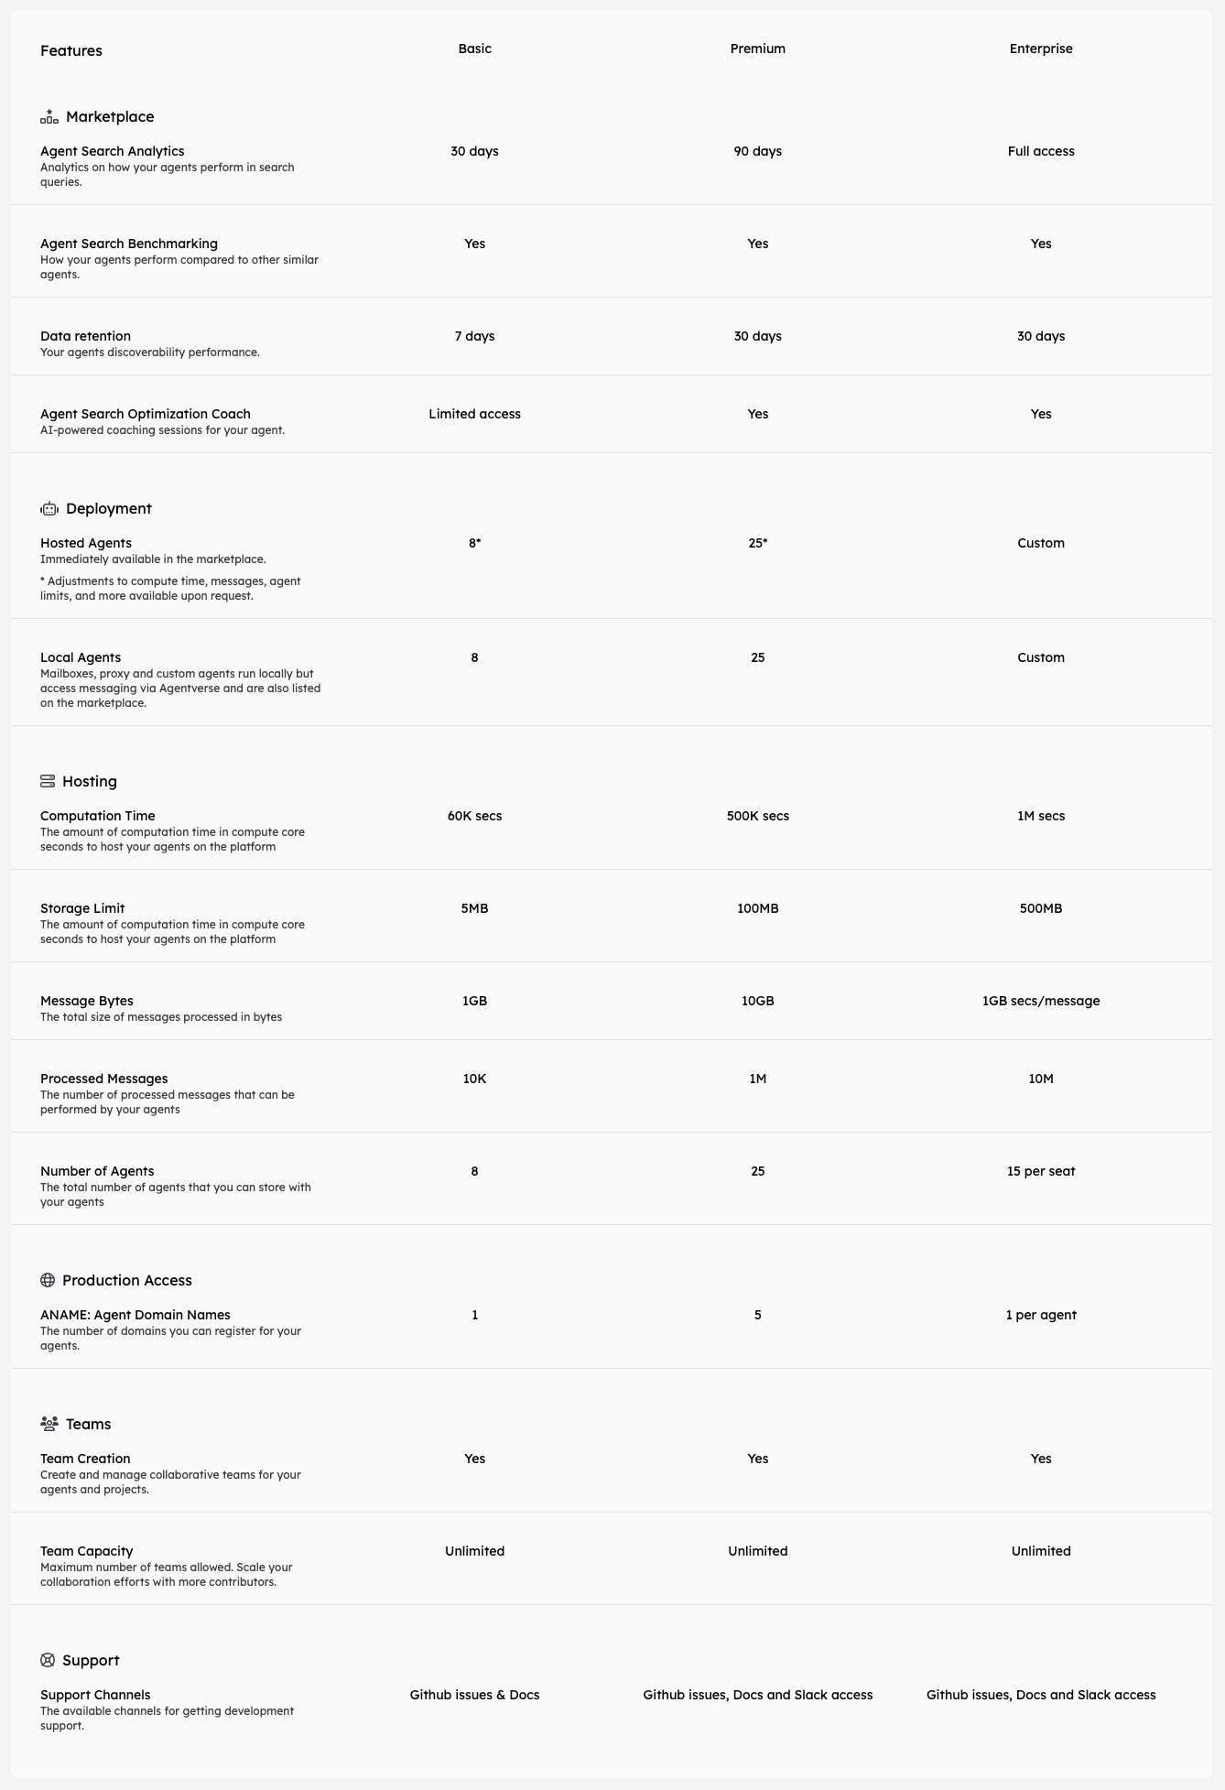
Task: Click Enterprise Custom value for Hosted Agents
Action: [x=1040, y=543]
